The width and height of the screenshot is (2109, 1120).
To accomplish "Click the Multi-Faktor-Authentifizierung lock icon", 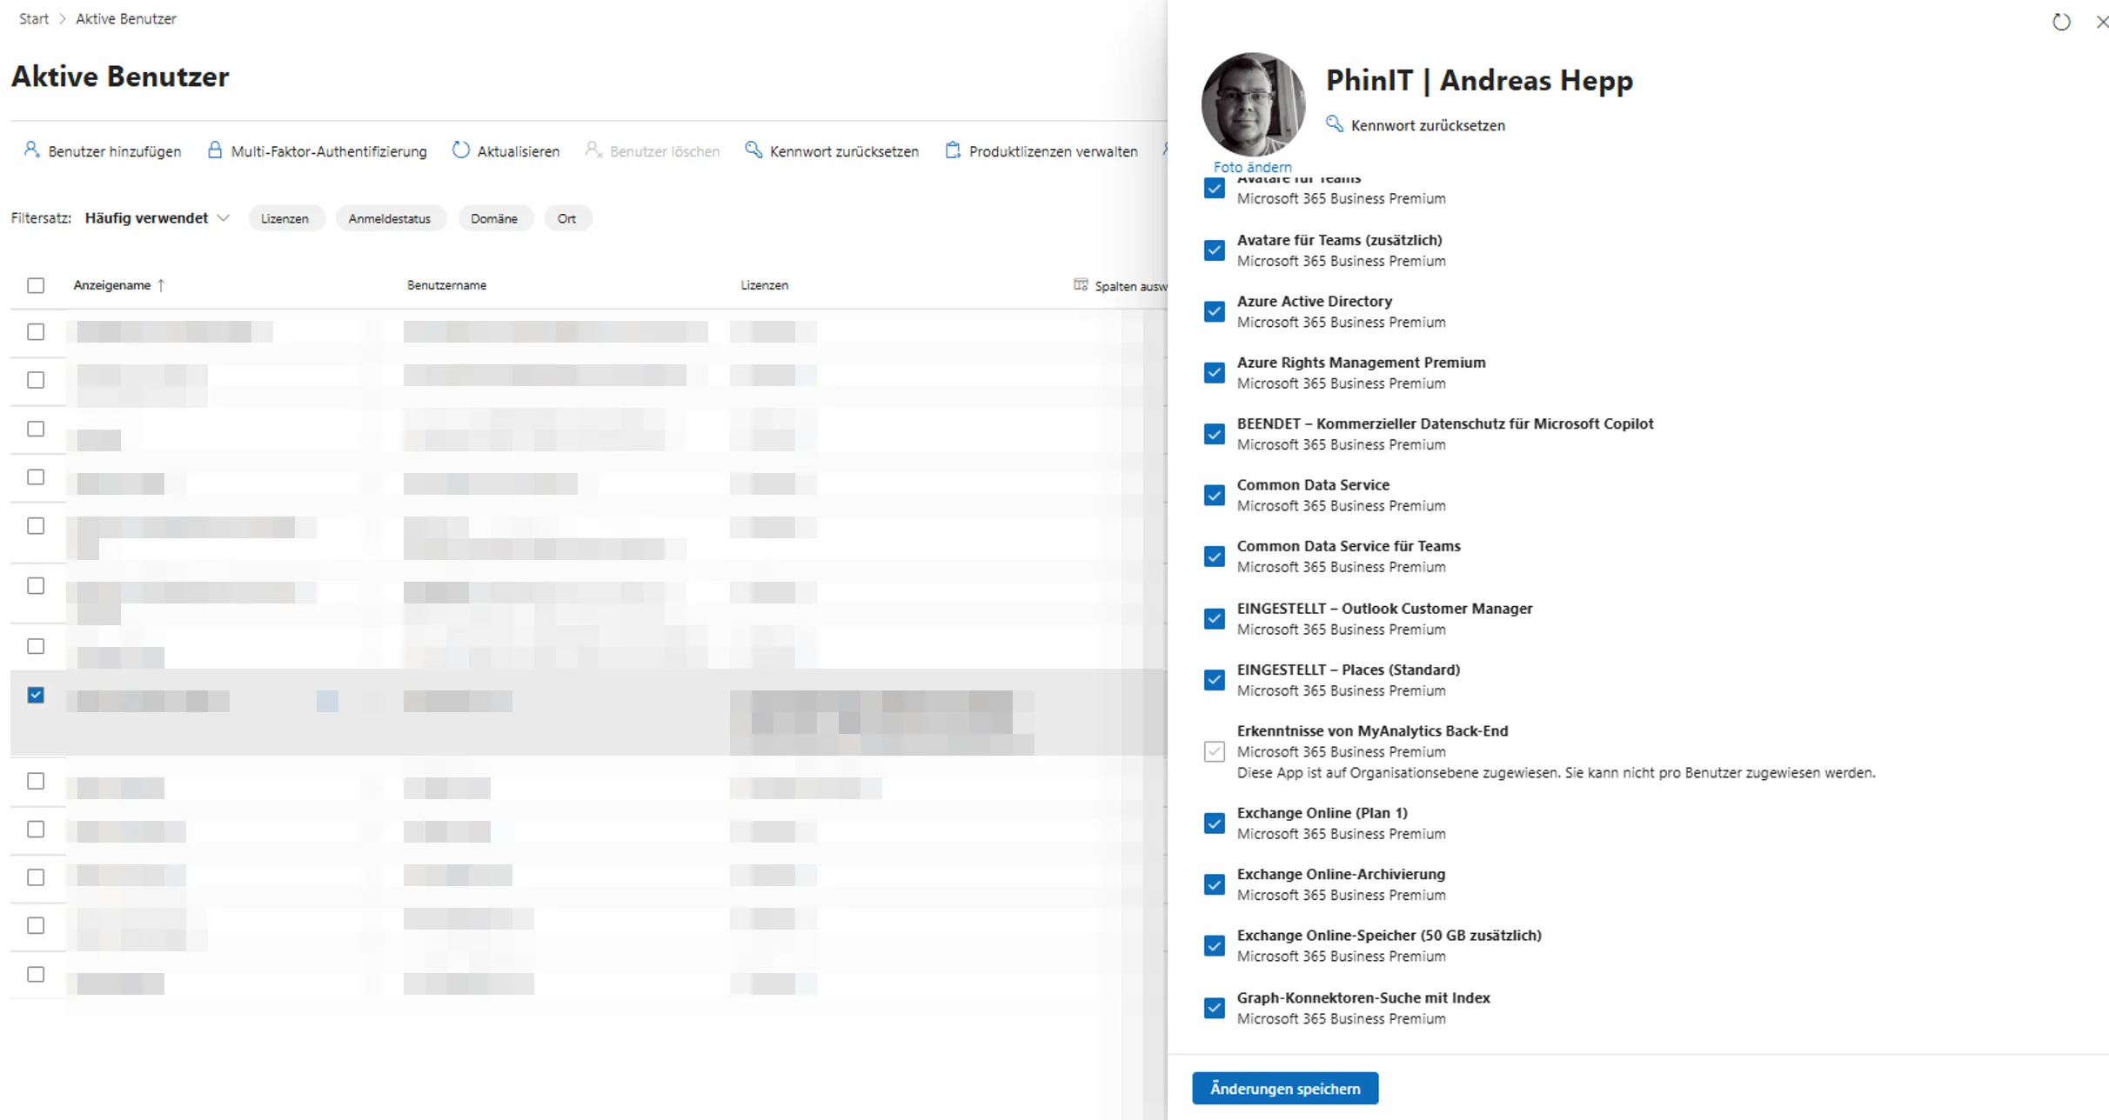I will 215,150.
